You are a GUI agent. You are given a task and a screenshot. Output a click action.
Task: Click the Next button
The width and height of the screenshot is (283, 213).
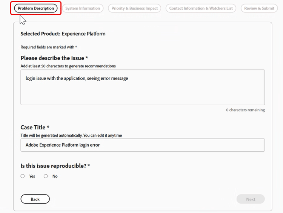(251, 199)
